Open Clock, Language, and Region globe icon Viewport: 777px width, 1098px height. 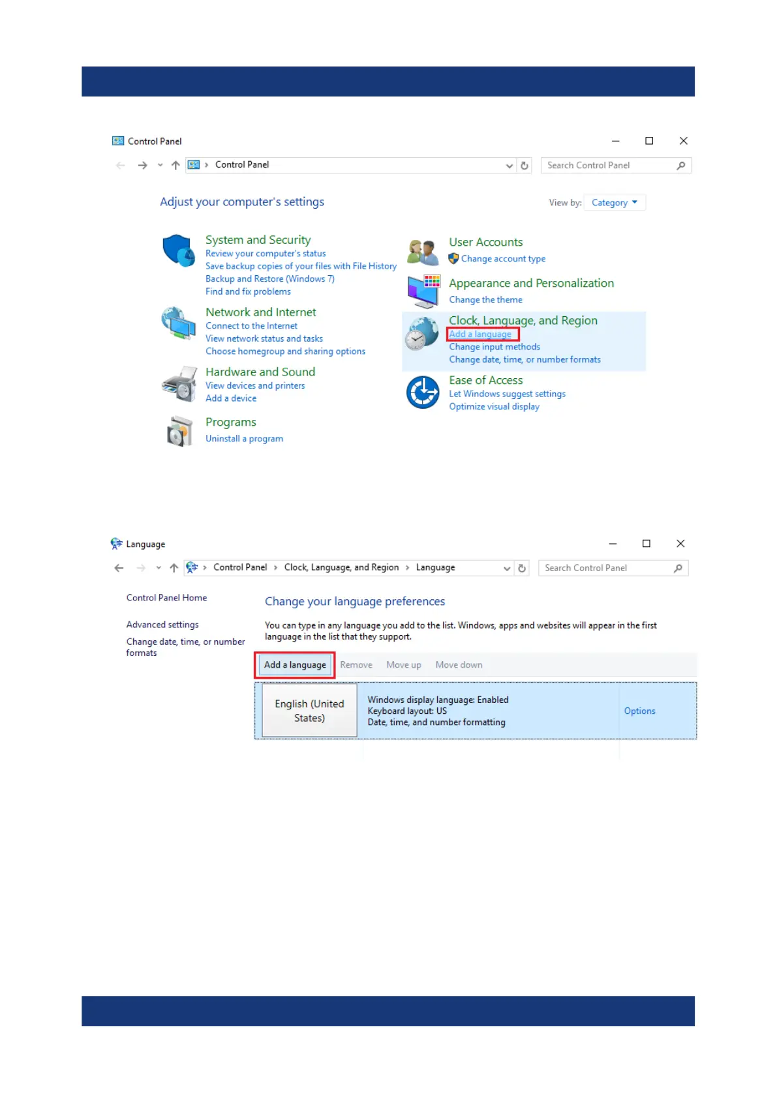point(421,334)
